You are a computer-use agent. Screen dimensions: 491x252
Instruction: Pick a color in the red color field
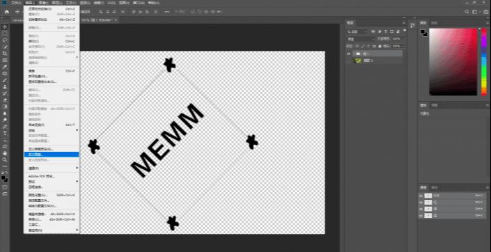click(x=453, y=62)
